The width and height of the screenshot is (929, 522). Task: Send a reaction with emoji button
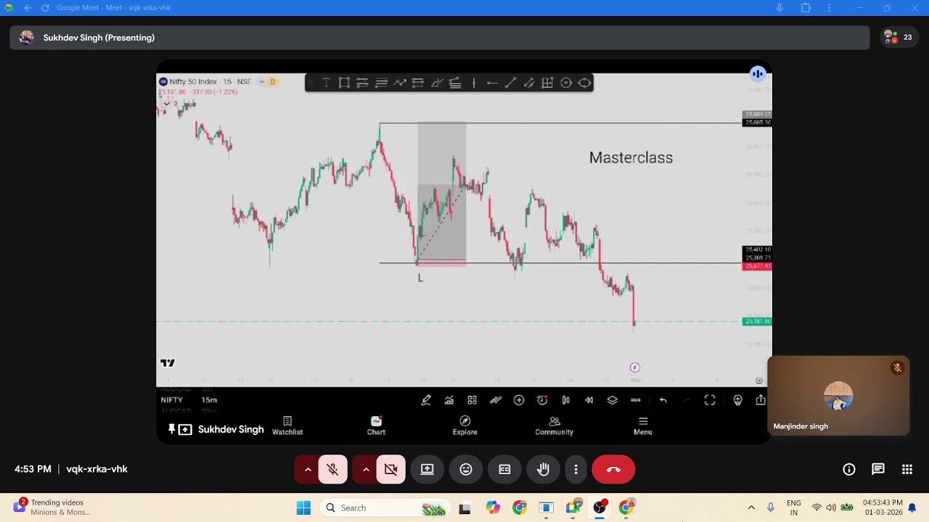click(x=466, y=470)
